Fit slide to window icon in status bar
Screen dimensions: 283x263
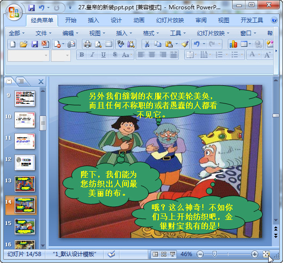point(266,254)
